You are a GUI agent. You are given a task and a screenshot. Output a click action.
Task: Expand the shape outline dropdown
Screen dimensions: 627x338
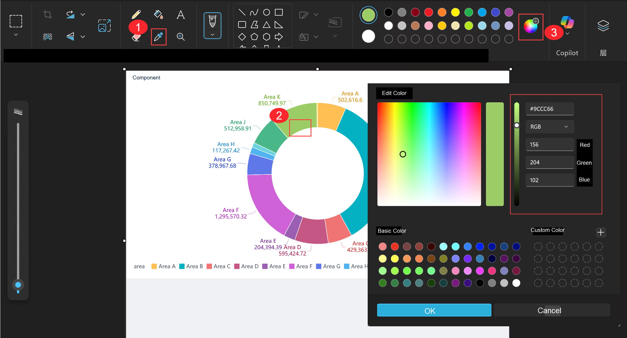[x=316, y=14]
